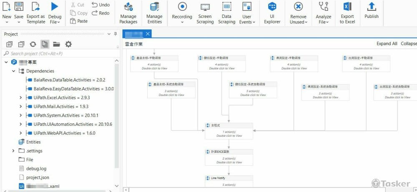417x192 pixels.
Task: Redo the last action
Action: (100, 13)
